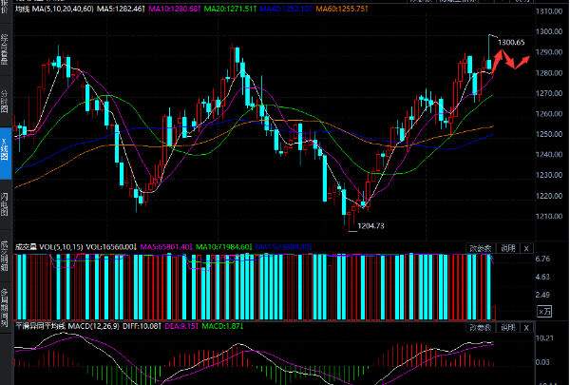This screenshot has width=570, height=385.
Task: Click the ×万 volume unit box
Action: click(x=543, y=310)
